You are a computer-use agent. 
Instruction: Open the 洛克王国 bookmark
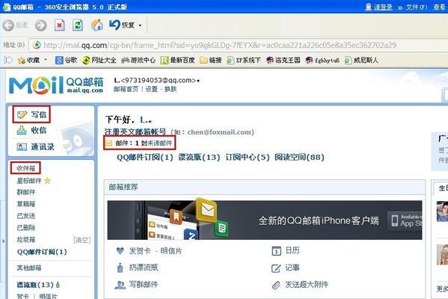[x=283, y=61]
